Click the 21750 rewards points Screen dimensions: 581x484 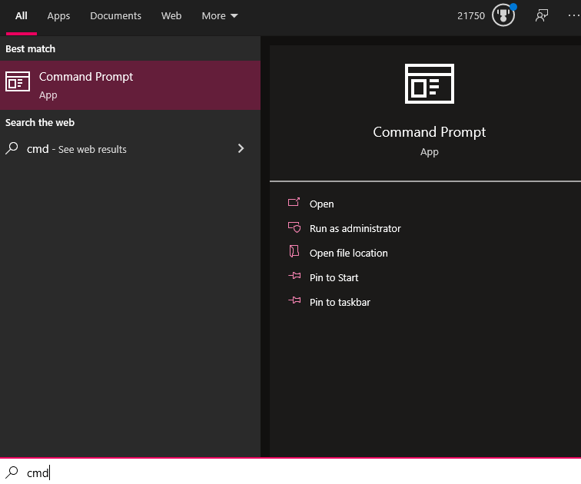[x=471, y=16]
